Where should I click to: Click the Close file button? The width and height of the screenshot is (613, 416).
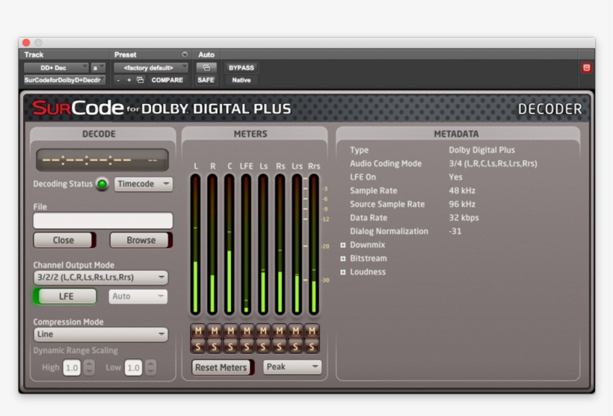(x=64, y=240)
